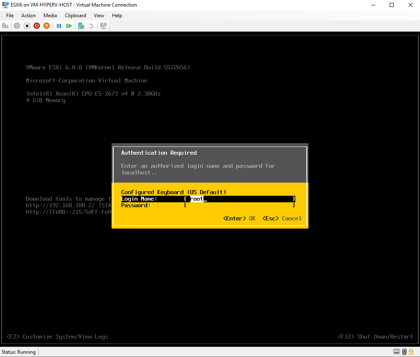Send Ctrl+Alt+Delete using the toolbar icon
The width and height of the screenshot is (420, 357).
[5, 26]
